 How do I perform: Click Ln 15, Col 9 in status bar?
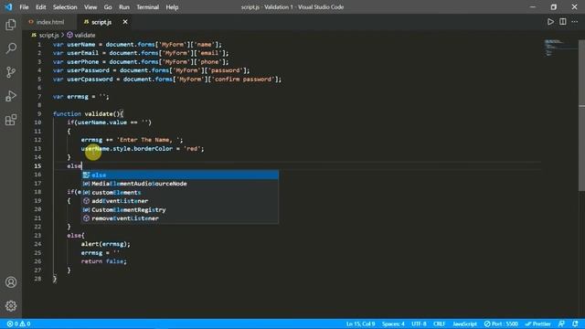(360, 324)
